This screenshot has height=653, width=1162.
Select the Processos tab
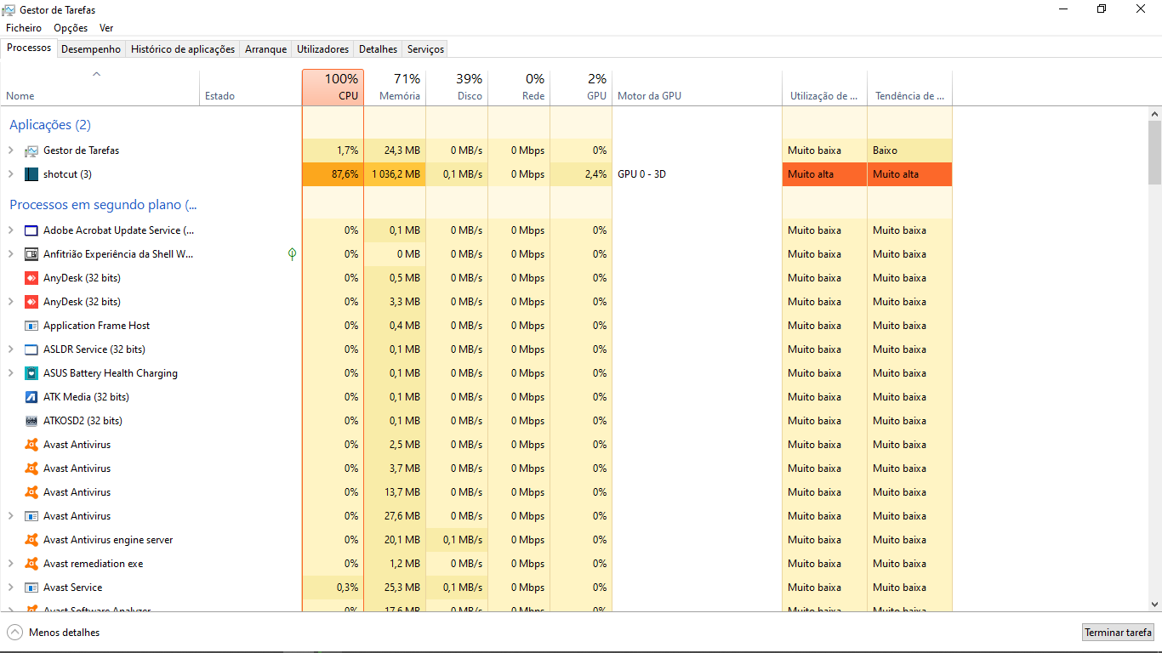(x=29, y=48)
